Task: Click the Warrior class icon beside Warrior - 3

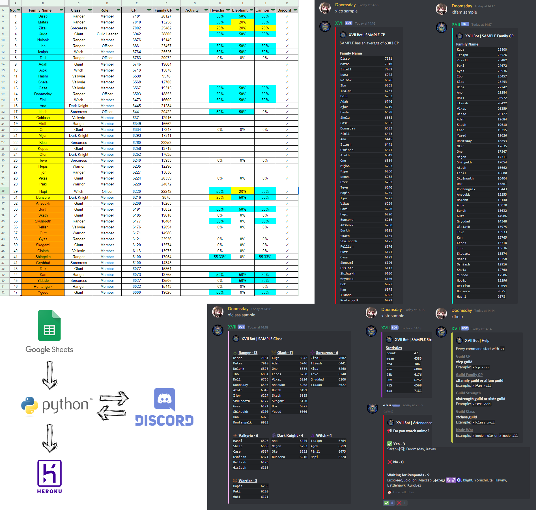Action: (235, 481)
